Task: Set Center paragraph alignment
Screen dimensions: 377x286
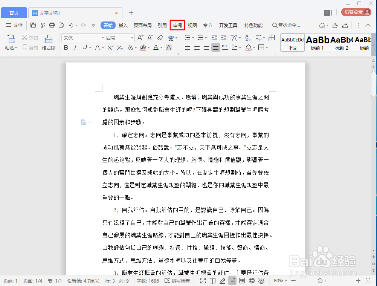Action: [197, 47]
